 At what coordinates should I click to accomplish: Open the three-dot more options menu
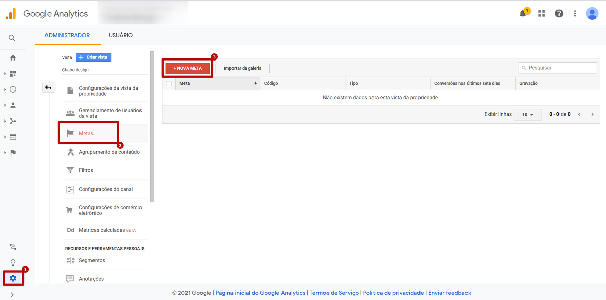tap(575, 14)
